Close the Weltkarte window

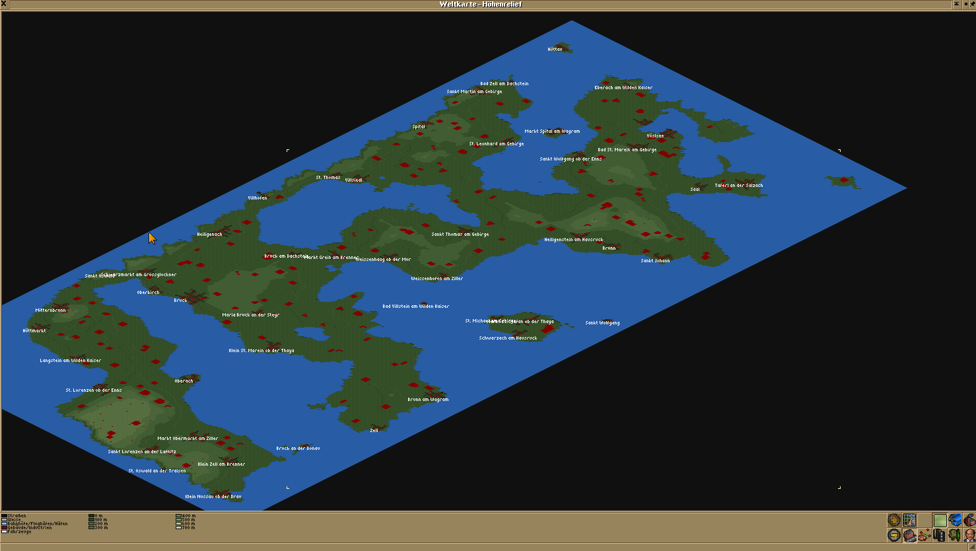4,4
